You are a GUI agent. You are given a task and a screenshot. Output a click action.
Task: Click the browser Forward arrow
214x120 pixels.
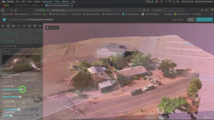coord(7,10)
